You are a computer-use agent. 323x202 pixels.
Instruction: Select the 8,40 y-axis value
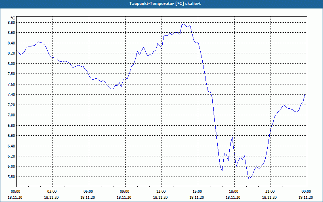tap(12, 43)
